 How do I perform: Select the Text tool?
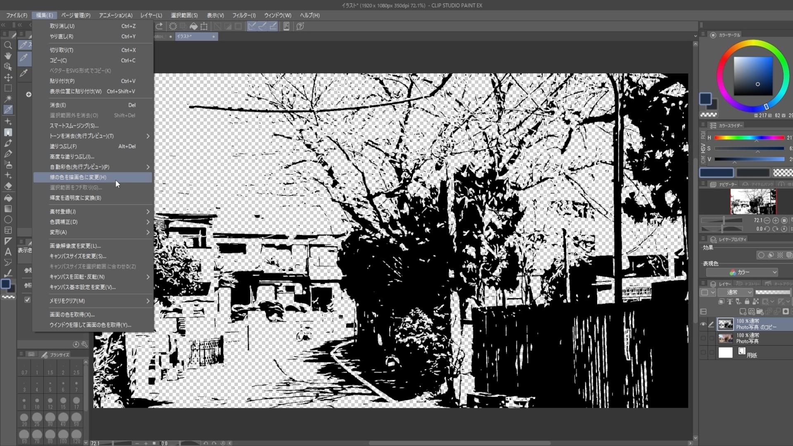click(8, 251)
